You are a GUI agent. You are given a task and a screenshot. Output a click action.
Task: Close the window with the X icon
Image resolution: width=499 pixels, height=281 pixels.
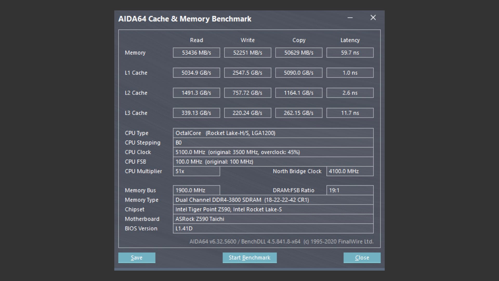(373, 18)
